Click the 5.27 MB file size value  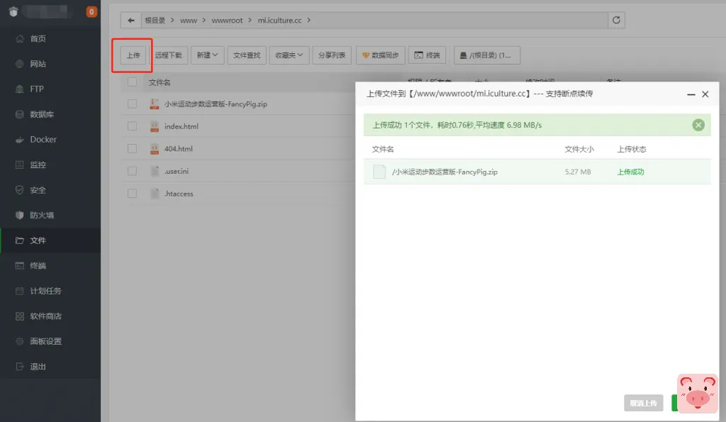point(578,172)
